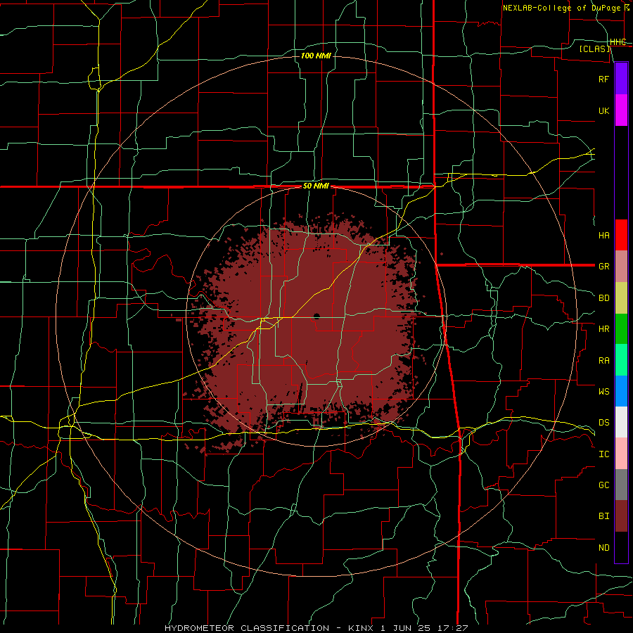Image resolution: width=633 pixels, height=633 pixels.
Task: Click the HA red legend color swatch
Action: 621,235
